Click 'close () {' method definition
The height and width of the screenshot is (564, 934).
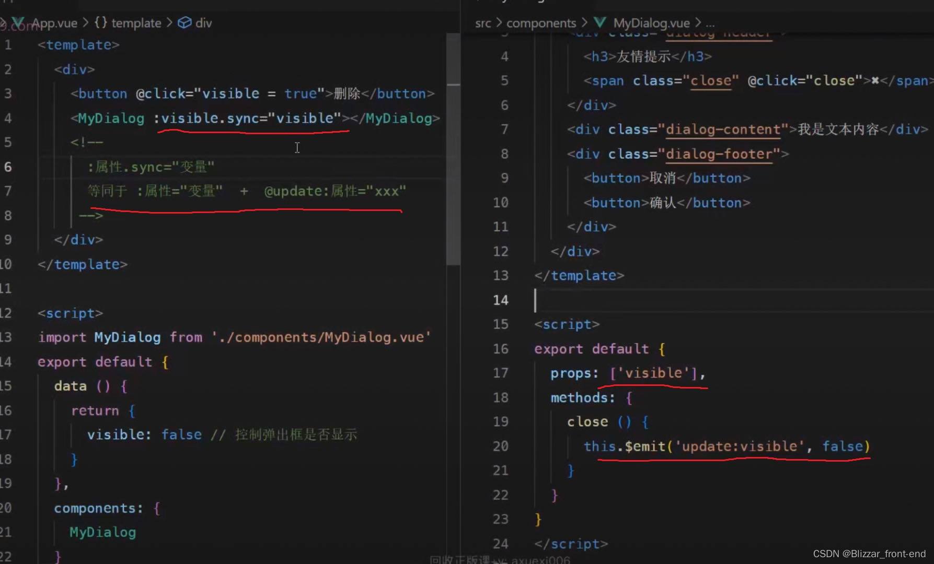(608, 422)
